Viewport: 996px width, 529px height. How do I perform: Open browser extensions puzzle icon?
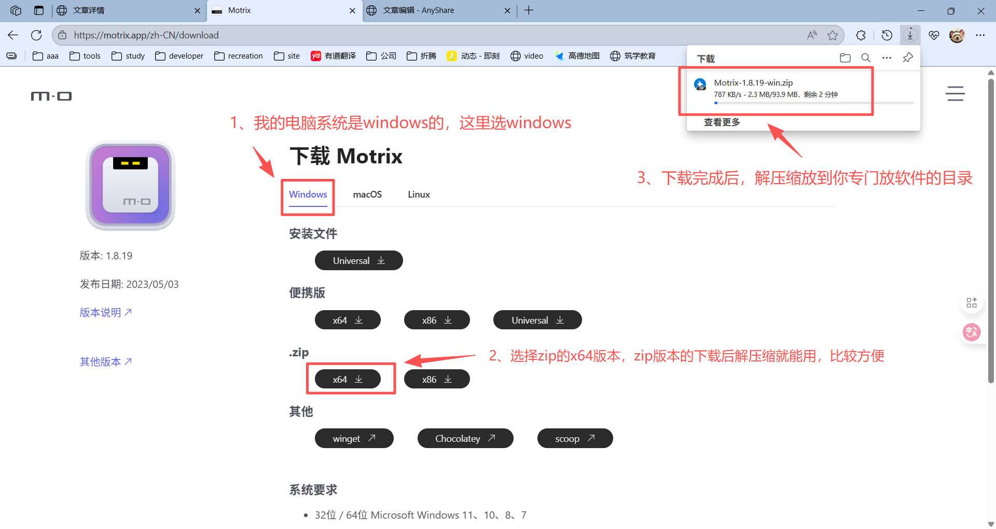tap(861, 35)
